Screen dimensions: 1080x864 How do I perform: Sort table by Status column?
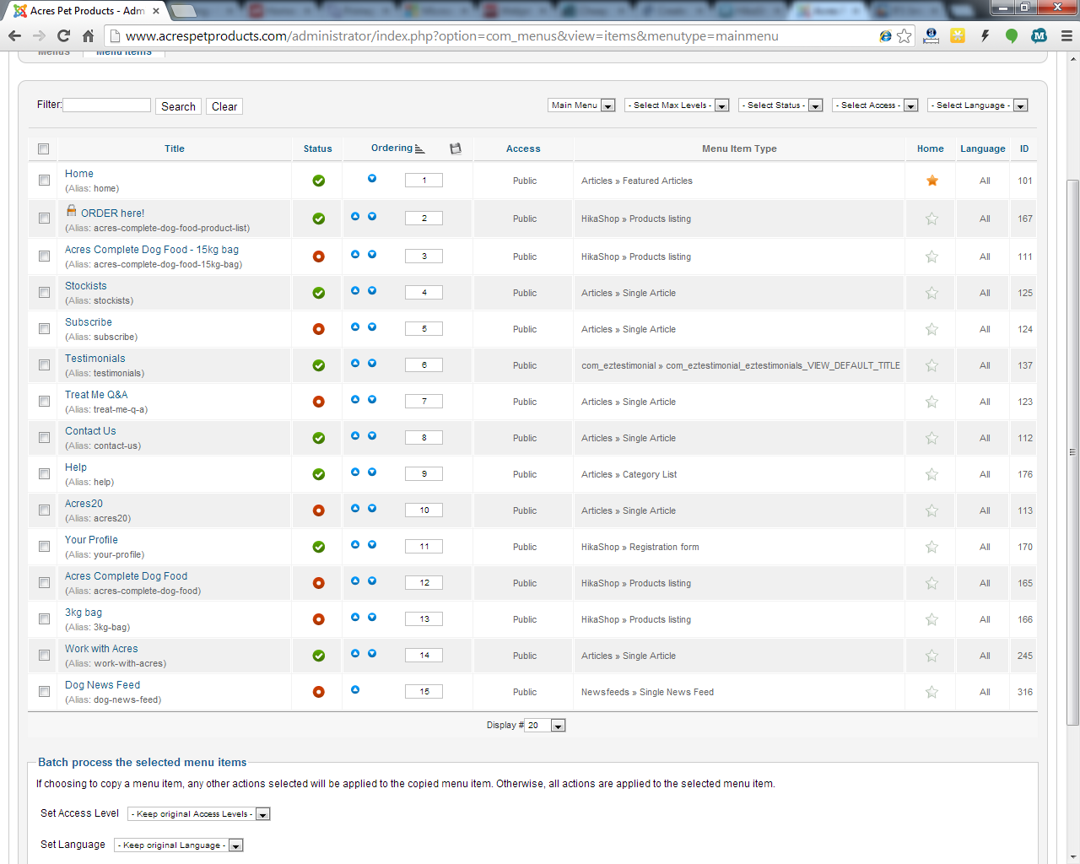click(318, 148)
